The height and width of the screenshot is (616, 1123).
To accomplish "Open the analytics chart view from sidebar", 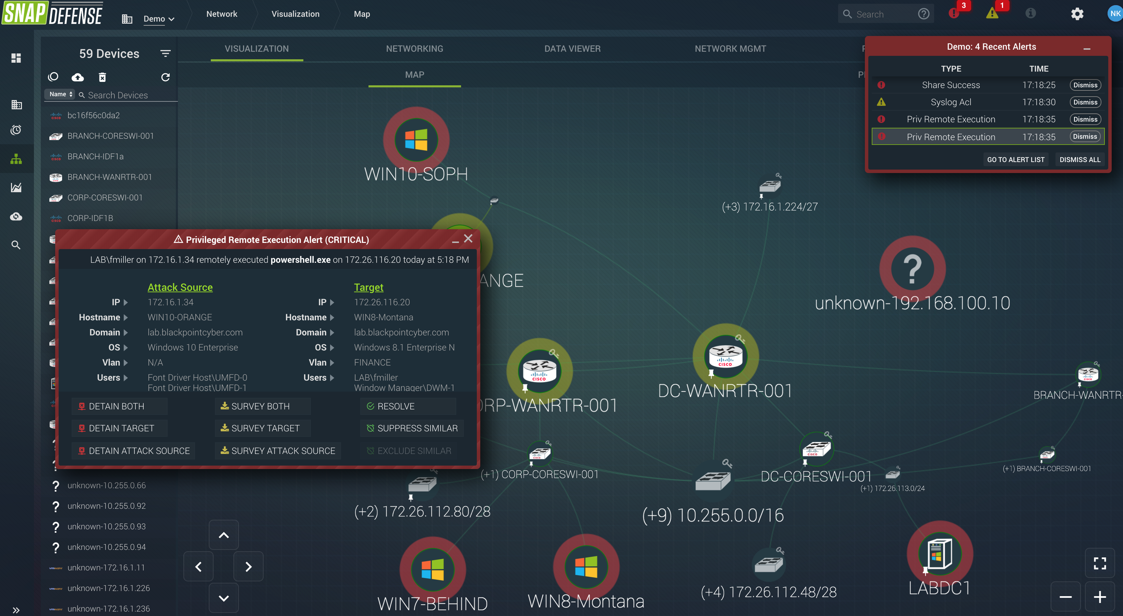I will (16, 187).
